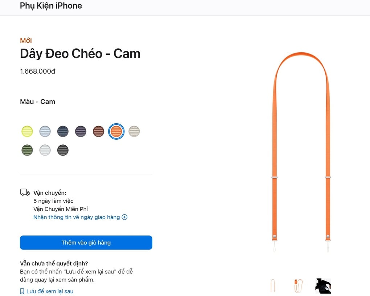This screenshot has height=296, width=370.
Task: Choose the navy blue strap color
Action: (x=63, y=131)
